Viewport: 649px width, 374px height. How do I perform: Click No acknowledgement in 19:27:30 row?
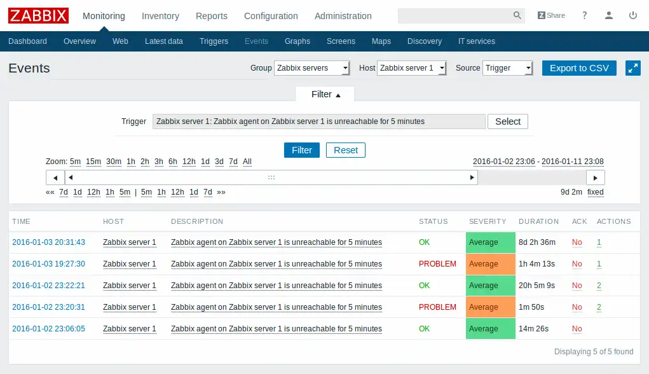[577, 264]
